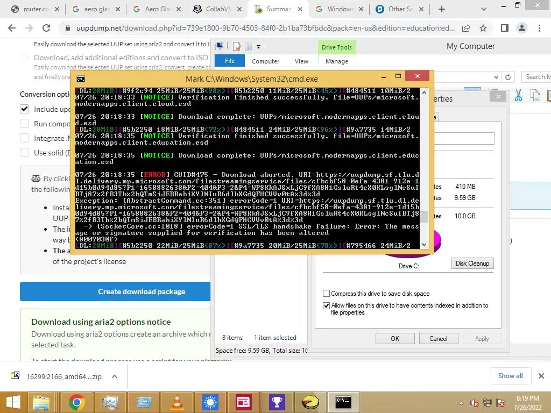This screenshot has width=551, height=413.
Task: Toggle the Use solid compression checkbox
Action: [24, 152]
